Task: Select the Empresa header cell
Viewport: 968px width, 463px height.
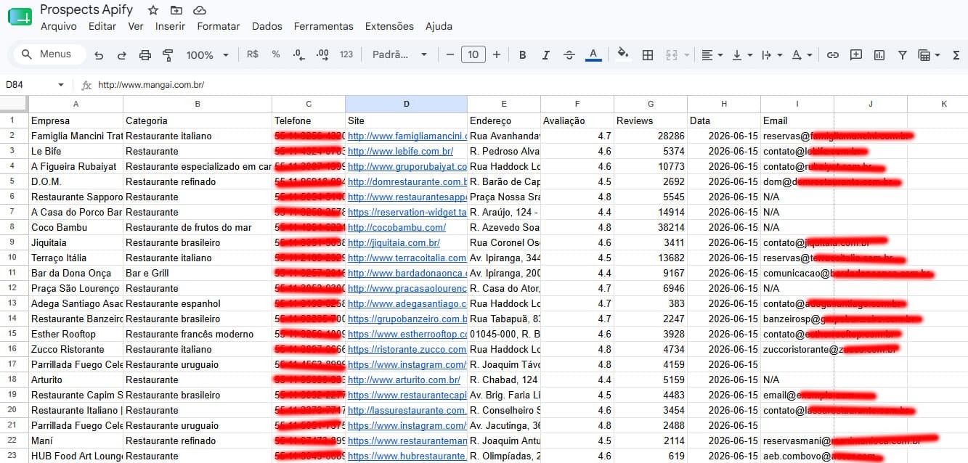Action: (75, 120)
